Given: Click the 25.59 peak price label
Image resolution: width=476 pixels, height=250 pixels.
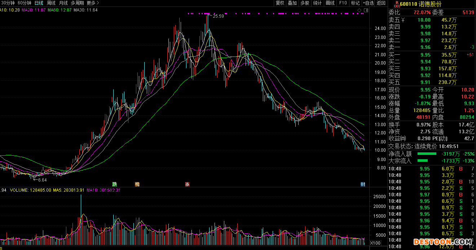Looking at the screenshot, I should click(218, 16).
